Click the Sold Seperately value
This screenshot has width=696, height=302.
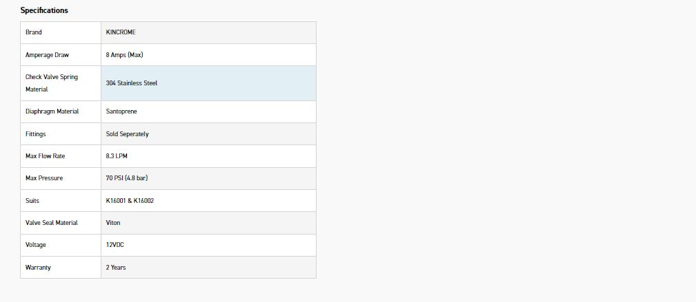pyautogui.click(x=127, y=134)
